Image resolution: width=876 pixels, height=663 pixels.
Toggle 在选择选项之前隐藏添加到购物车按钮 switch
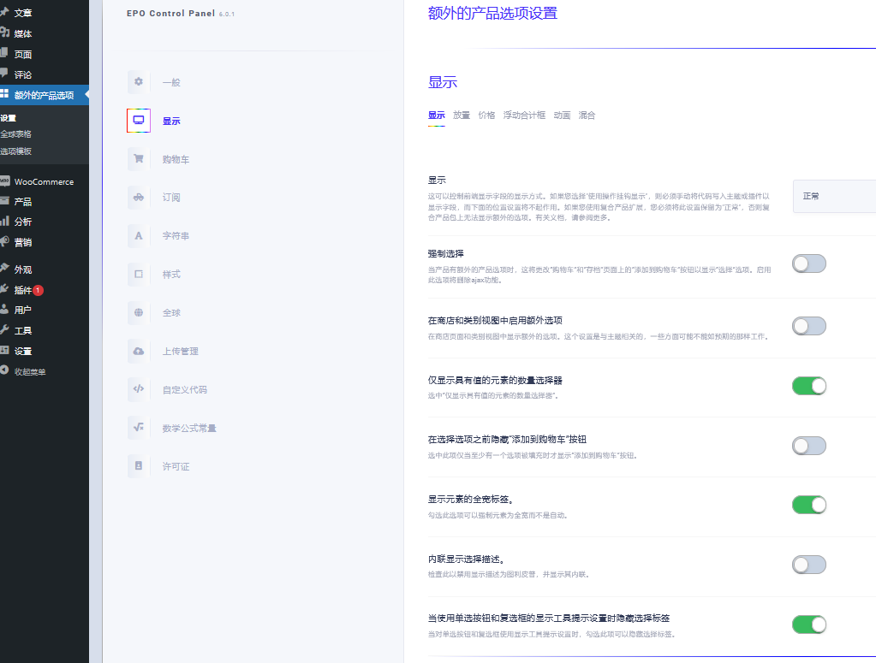(809, 446)
